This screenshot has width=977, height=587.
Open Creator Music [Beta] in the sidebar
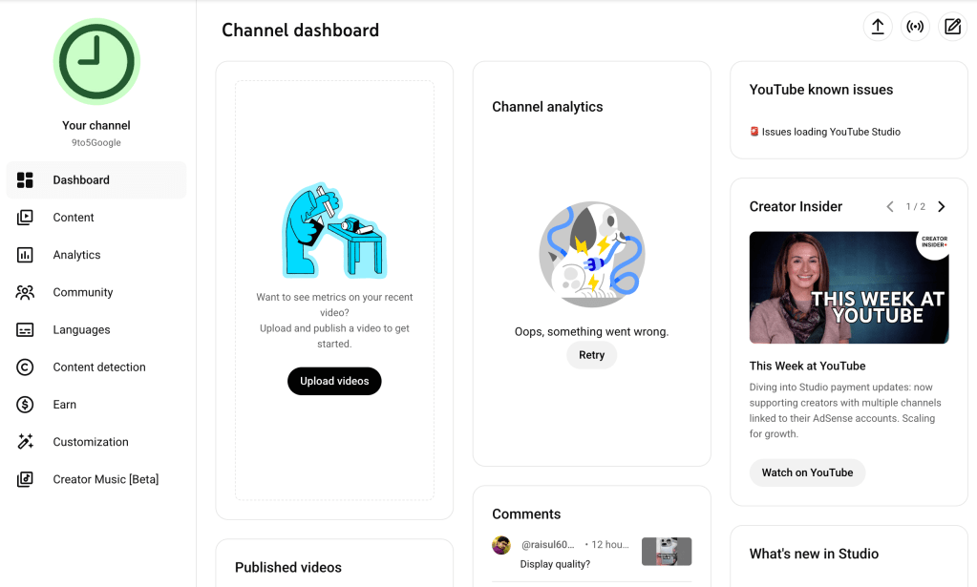click(97, 478)
